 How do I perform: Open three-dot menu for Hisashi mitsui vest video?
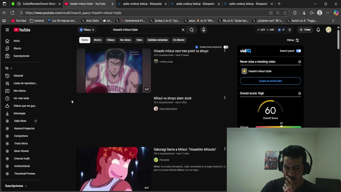[x=225, y=50]
